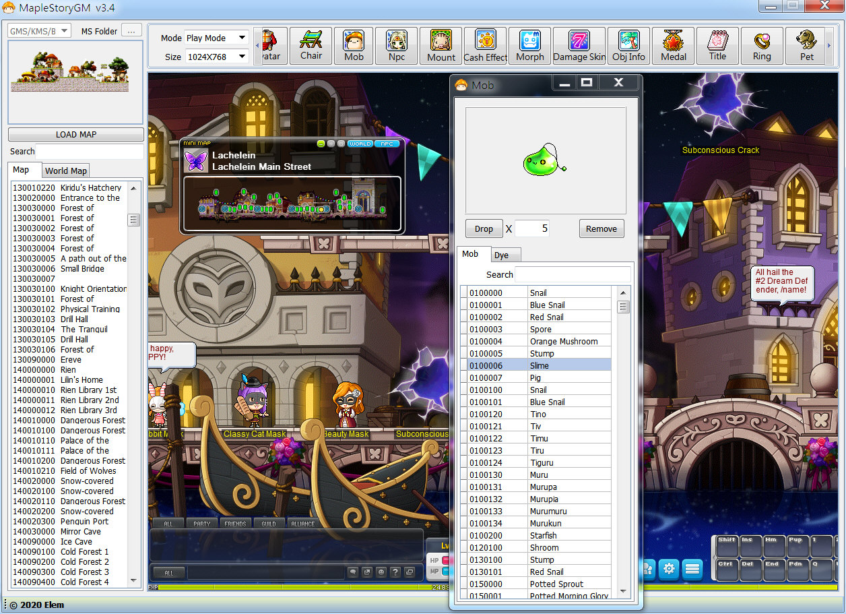Click the NPC button on mini map
Screen dimensions: 846x614
point(387,144)
